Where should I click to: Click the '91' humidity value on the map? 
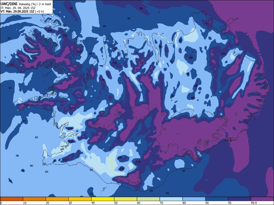[x=24, y=121]
